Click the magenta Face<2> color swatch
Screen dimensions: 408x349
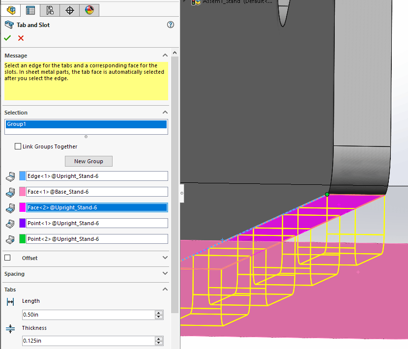point(22,207)
